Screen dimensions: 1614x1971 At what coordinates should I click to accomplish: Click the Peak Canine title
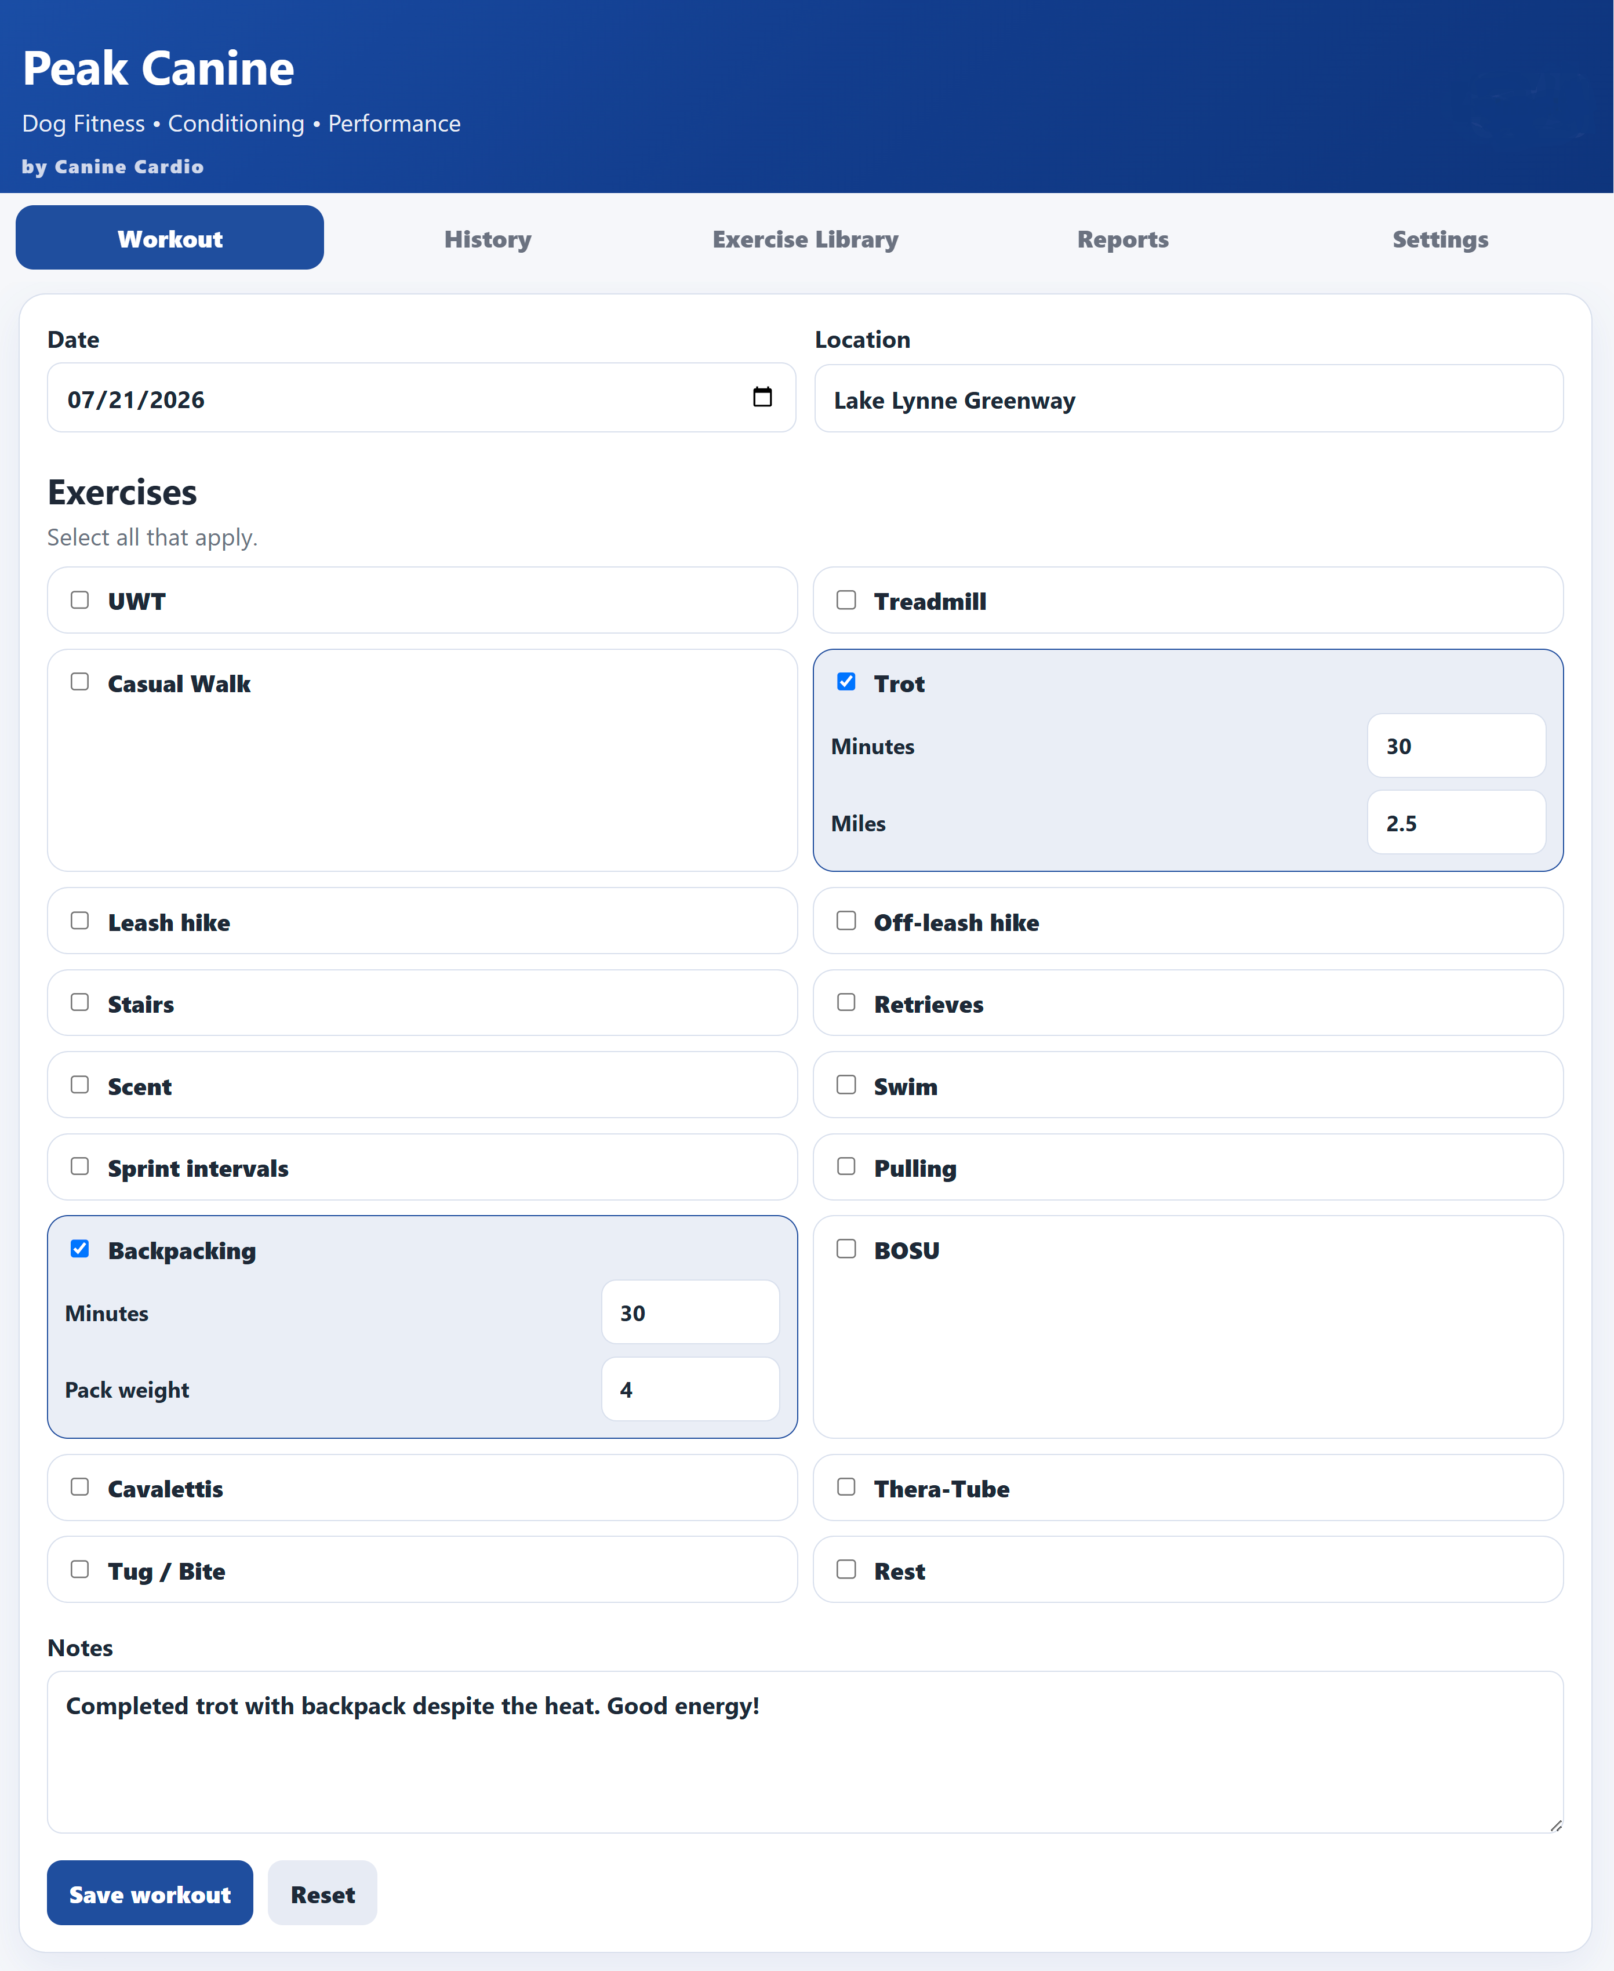click(158, 68)
